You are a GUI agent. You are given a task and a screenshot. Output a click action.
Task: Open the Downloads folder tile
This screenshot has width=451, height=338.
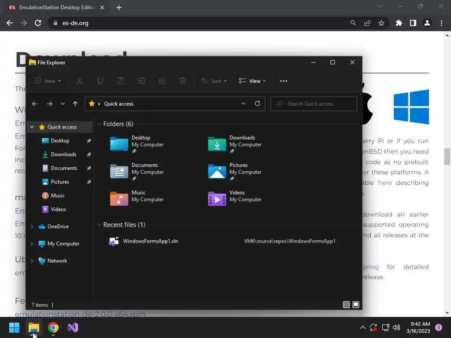(x=235, y=144)
